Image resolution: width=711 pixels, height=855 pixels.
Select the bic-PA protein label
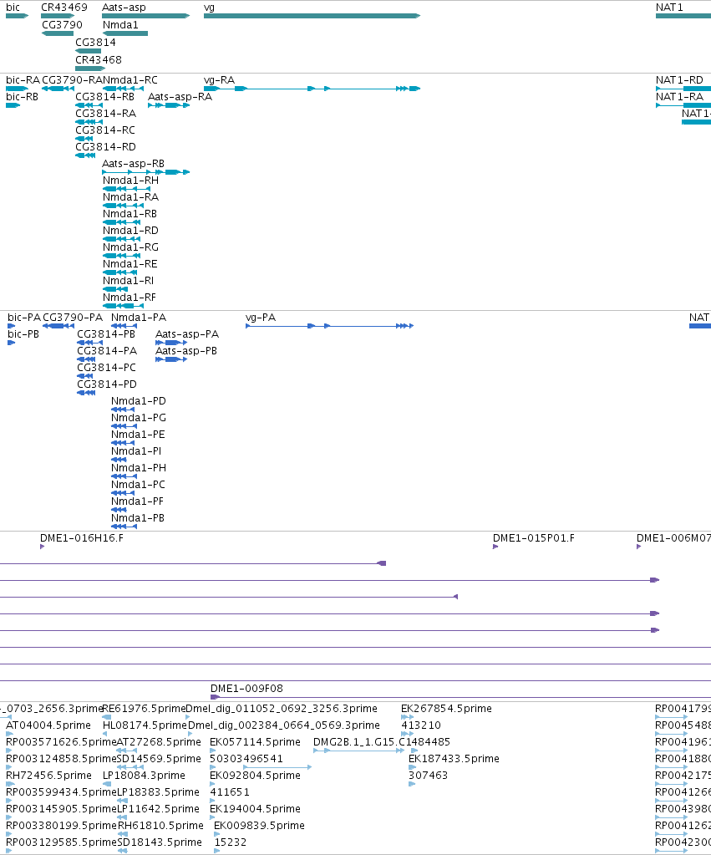(24, 318)
